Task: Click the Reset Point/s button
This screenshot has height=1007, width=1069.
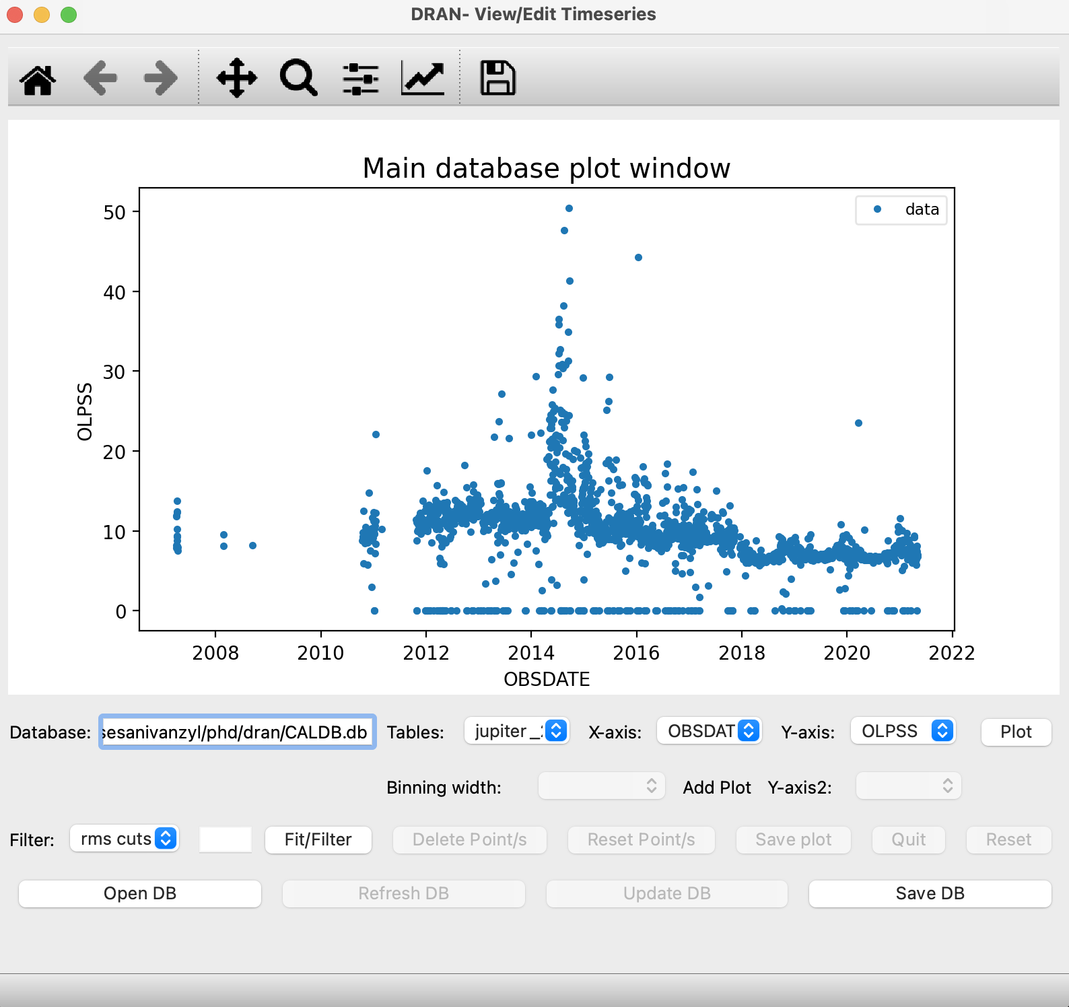Action: [x=642, y=839]
